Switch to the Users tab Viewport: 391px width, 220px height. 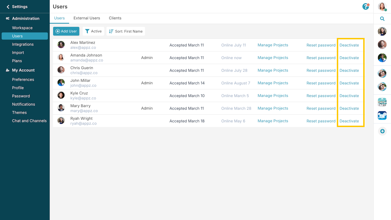pyautogui.click(x=59, y=18)
